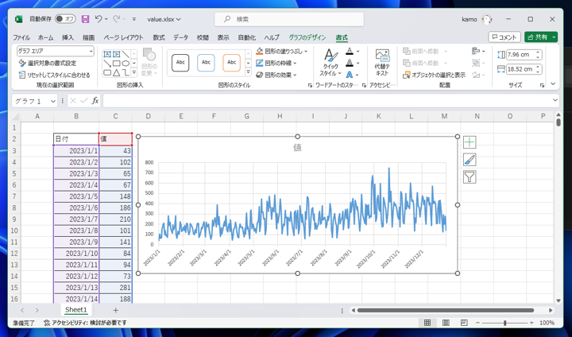Viewport: 572px width, 337px height.
Task: Click the Undo arrow icon
Action: coord(99,19)
